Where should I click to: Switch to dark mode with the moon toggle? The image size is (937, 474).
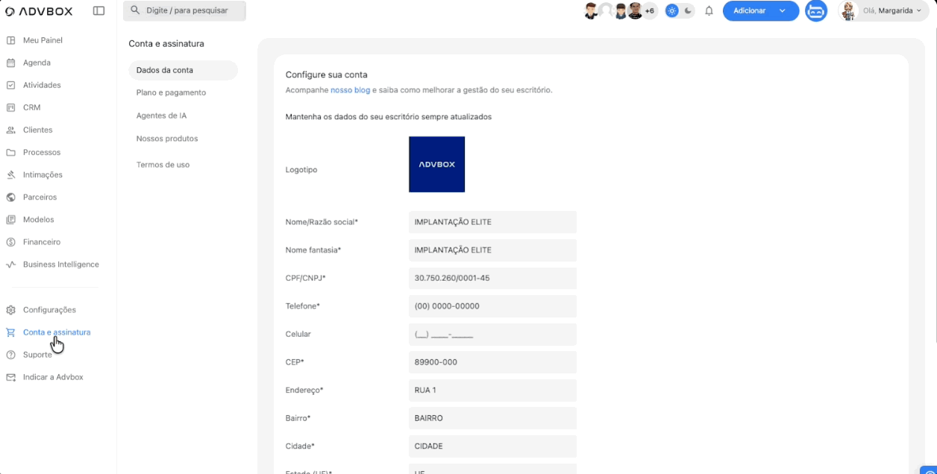click(688, 11)
